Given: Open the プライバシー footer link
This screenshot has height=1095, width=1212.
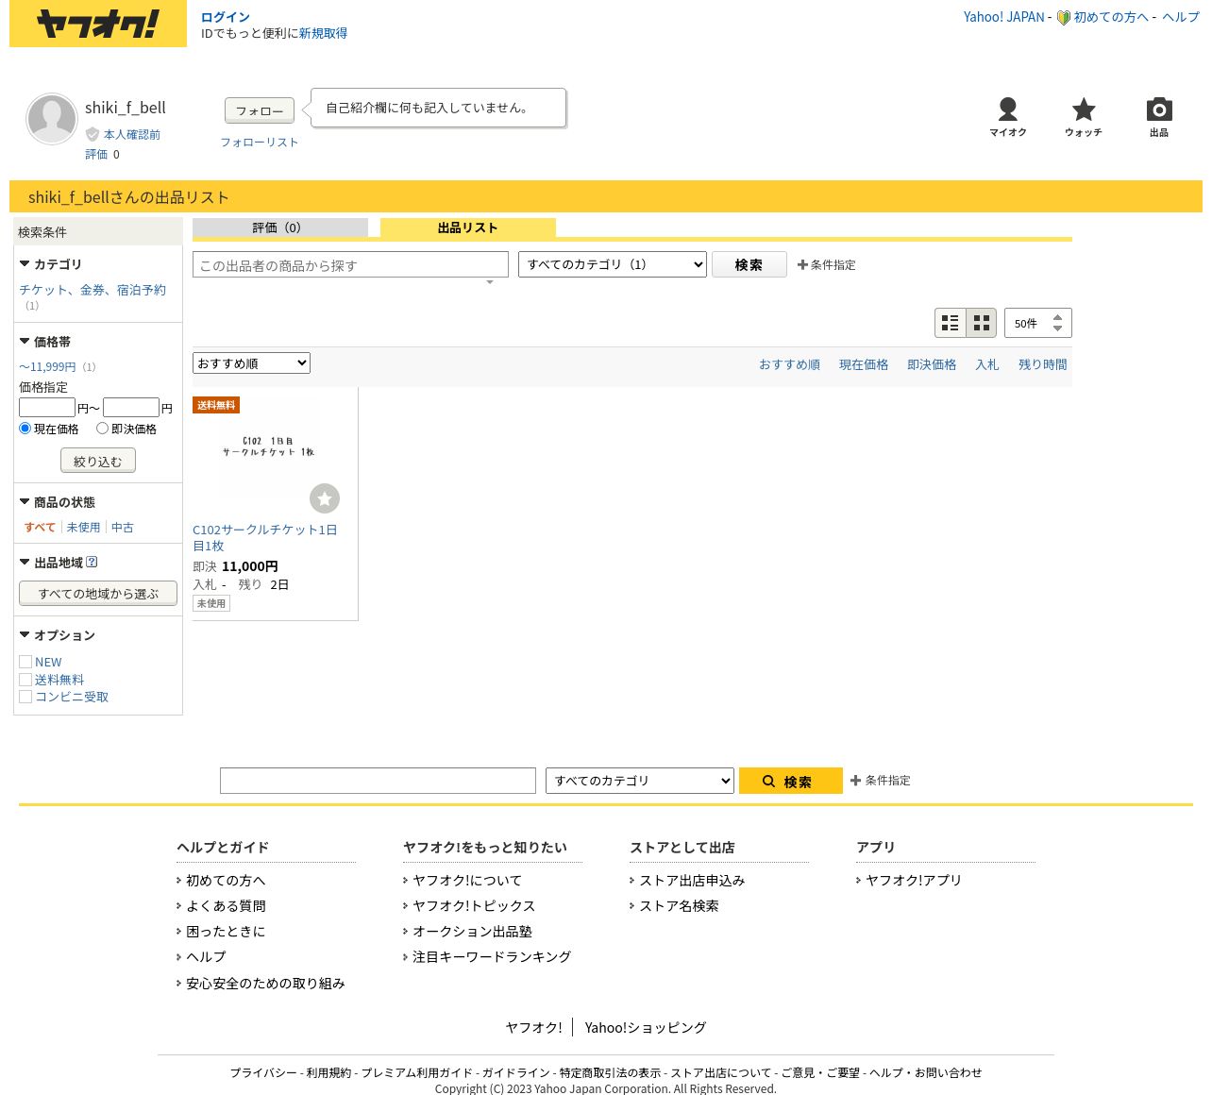Looking at the screenshot, I should pos(263,1073).
